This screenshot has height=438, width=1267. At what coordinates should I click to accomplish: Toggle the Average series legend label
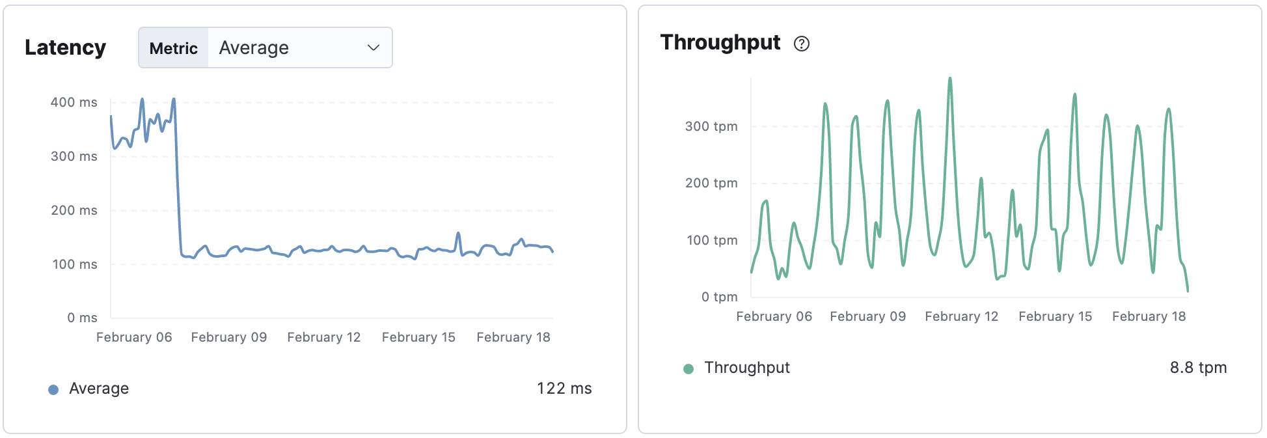99,389
